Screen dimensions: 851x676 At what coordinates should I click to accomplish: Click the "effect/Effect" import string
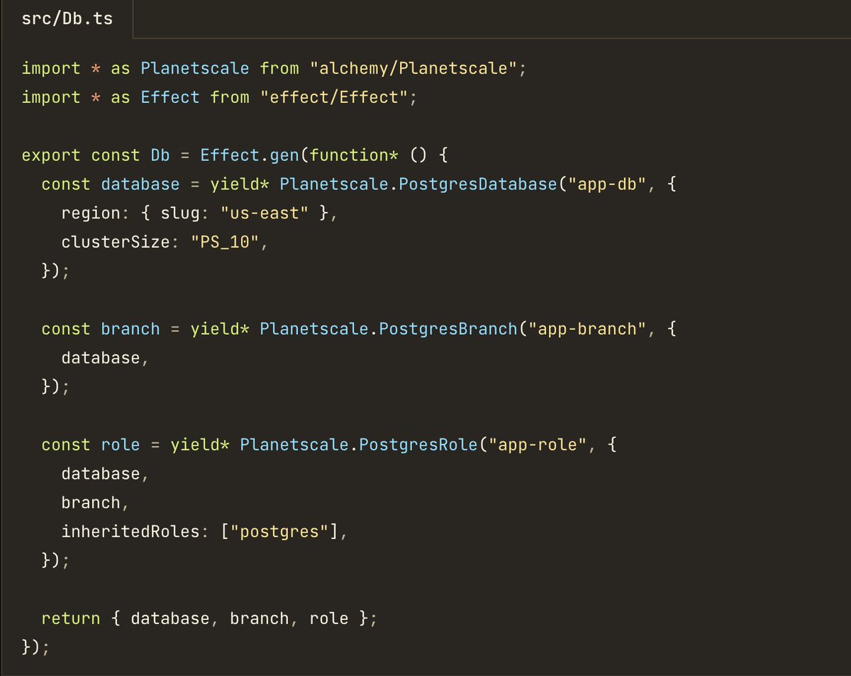point(333,97)
